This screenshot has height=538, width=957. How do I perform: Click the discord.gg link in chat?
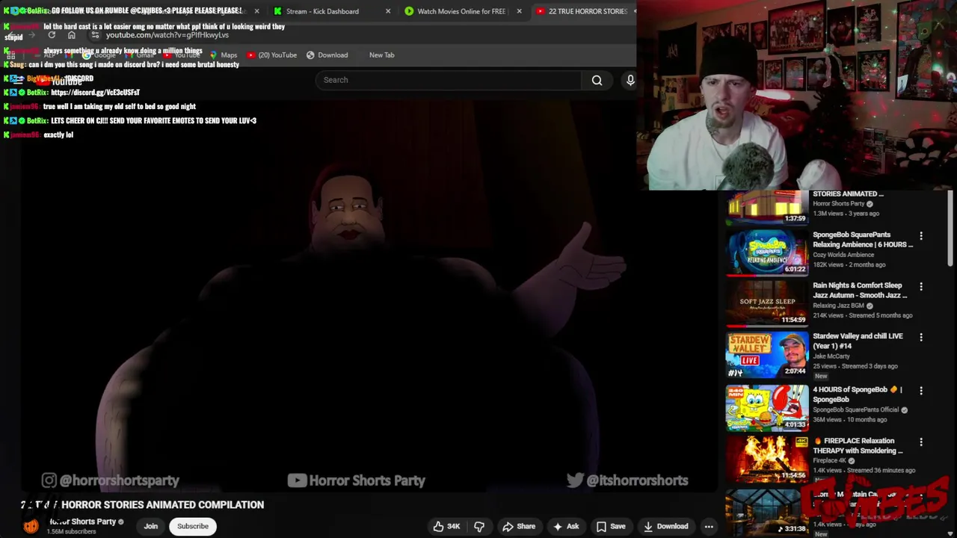point(96,93)
